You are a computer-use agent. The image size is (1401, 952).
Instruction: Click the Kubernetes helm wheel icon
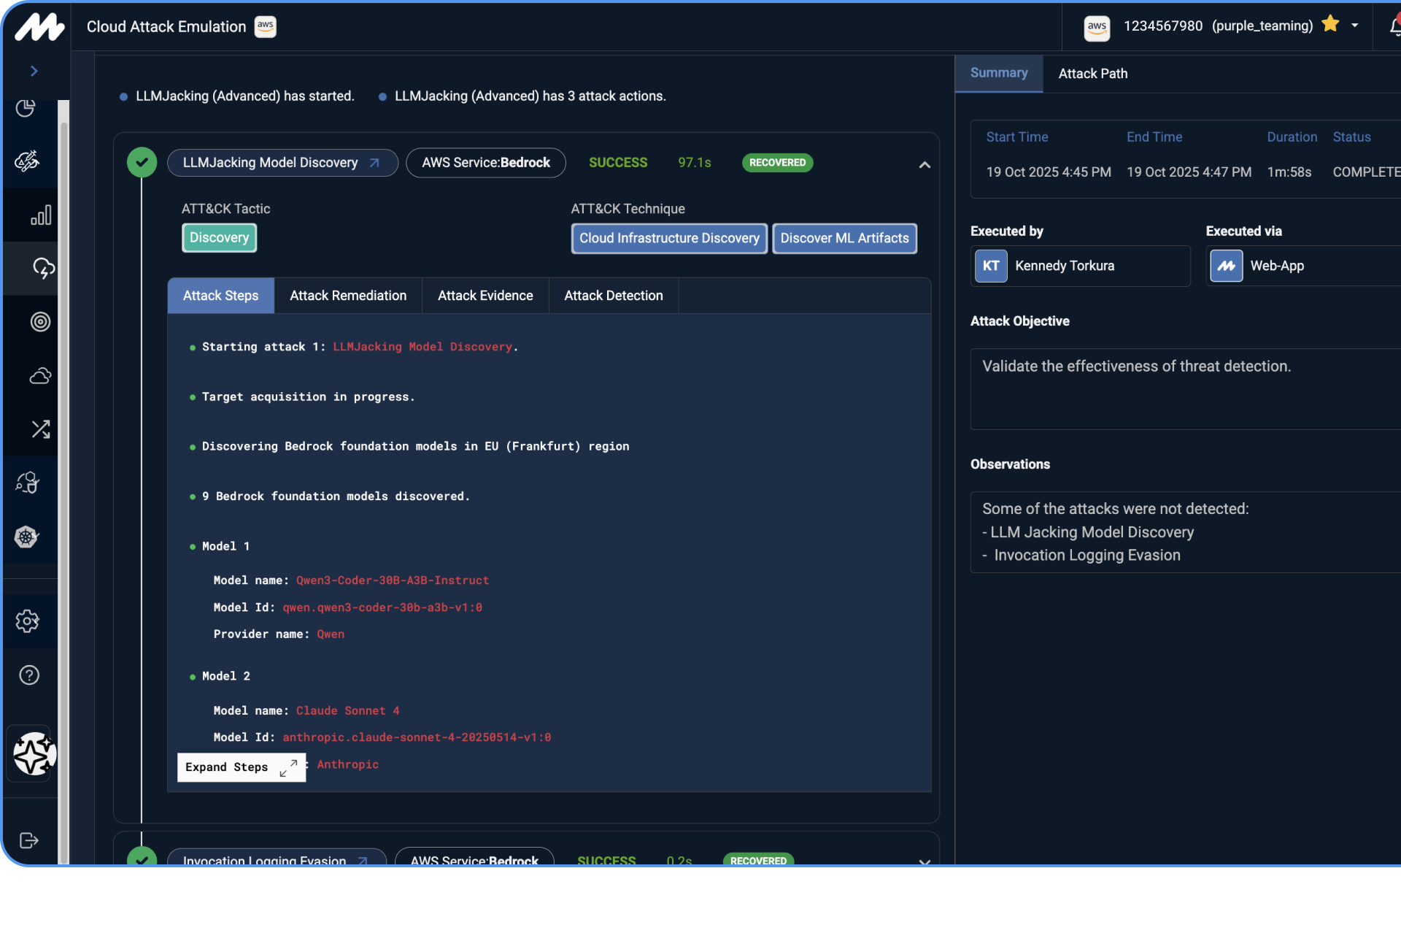point(27,537)
